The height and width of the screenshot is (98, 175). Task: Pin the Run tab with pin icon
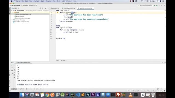pyautogui.click(x=12, y=74)
